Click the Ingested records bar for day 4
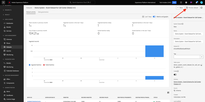The height and width of the screenshot is (102, 205). click(x=154, y=51)
